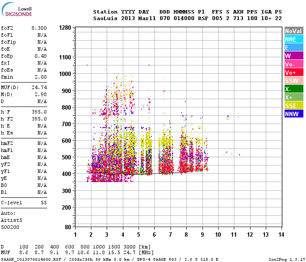This screenshot has height=262, width=306.
Task: Click the RSF P1 header value
Action: pyautogui.click(x=203, y=18)
